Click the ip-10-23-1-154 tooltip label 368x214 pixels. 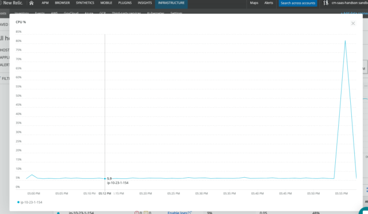click(117, 183)
